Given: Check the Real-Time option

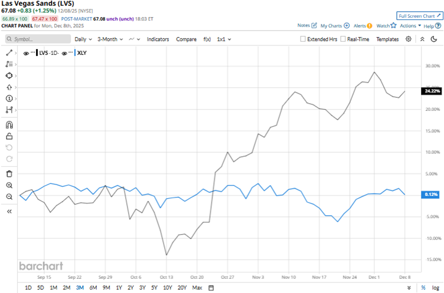Looking at the screenshot, I should coord(342,39).
